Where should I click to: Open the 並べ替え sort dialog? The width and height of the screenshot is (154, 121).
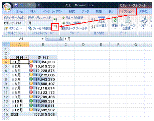click(x=101, y=22)
